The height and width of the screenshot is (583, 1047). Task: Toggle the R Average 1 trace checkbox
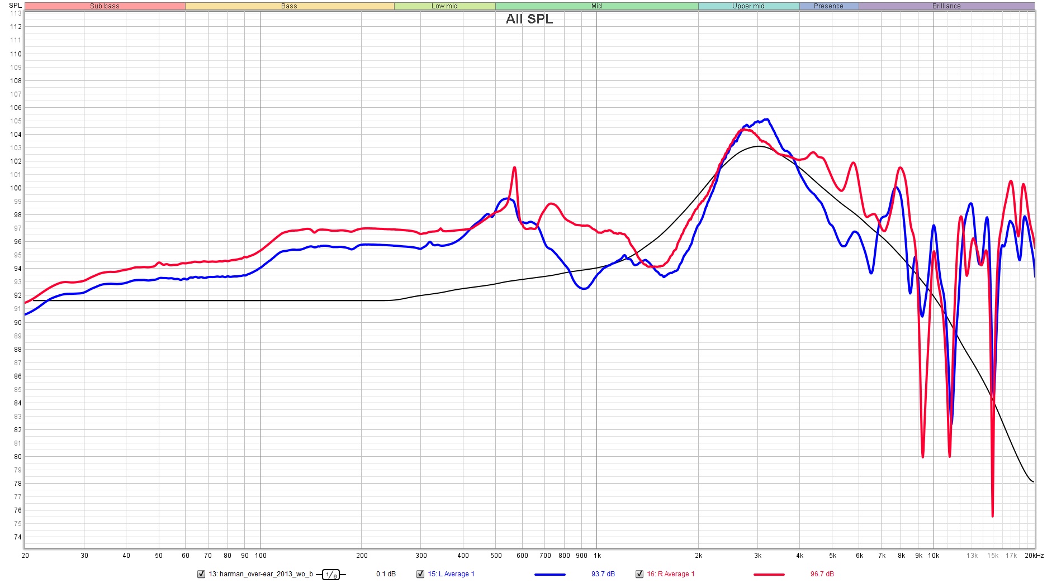(639, 574)
